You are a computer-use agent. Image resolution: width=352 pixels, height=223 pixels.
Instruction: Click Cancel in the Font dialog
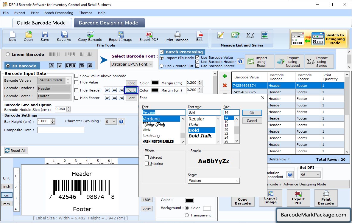[x=252, y=121]
